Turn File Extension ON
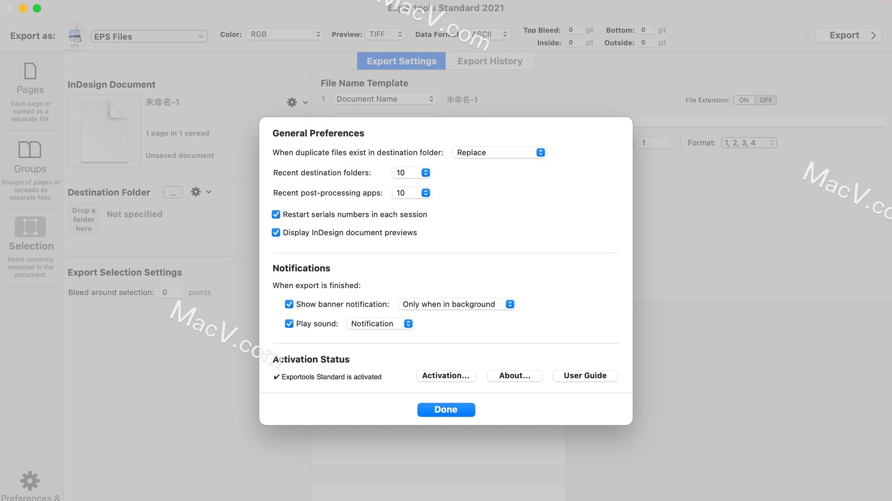Screen dimensions: 892x501 [744, 100]
